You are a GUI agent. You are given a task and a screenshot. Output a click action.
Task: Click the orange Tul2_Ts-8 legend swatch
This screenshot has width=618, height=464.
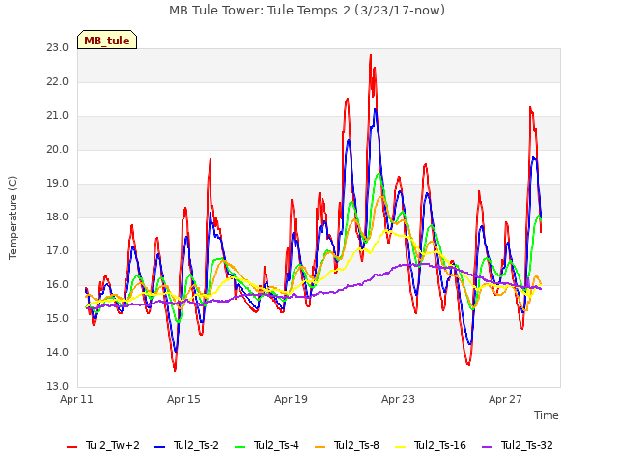pos(321,447)
